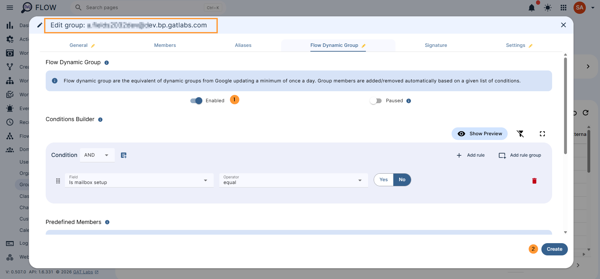Screen dimensions: 600x279
Task: Click the Flow Dynamic Group info icon
Action: tap(107, 63)
